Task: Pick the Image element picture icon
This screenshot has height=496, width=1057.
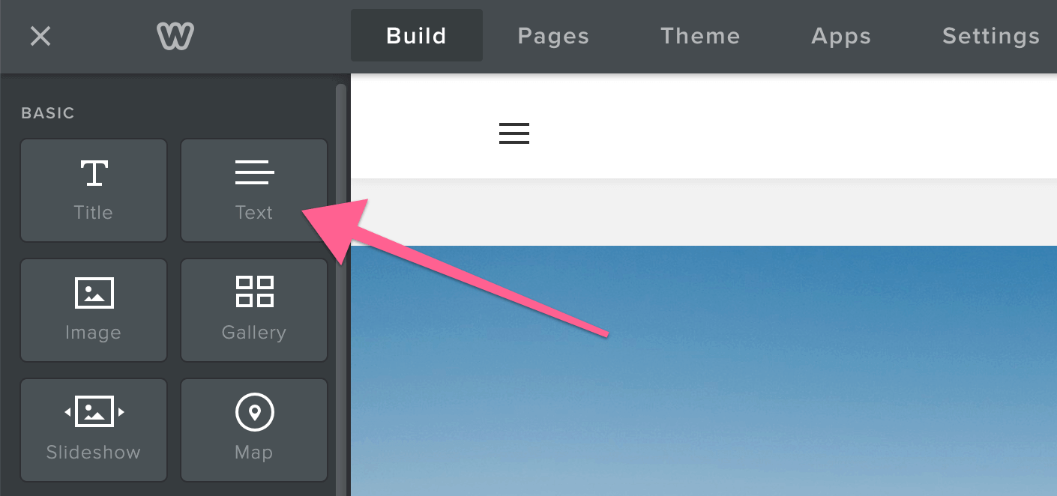Action: 94,292
